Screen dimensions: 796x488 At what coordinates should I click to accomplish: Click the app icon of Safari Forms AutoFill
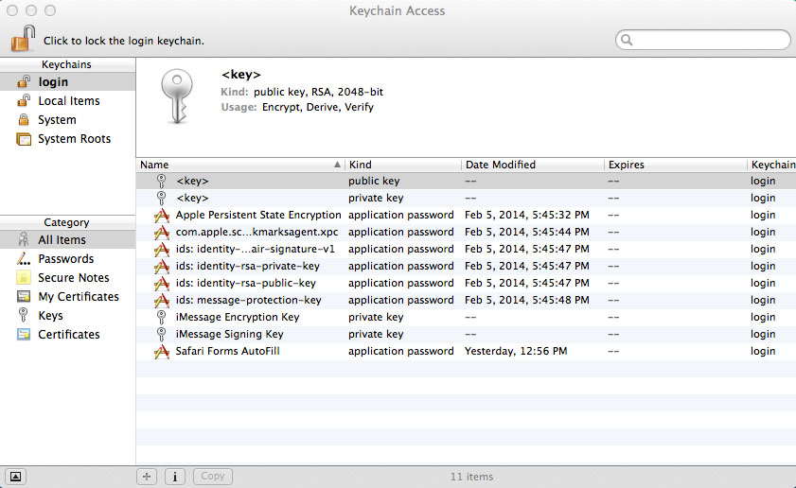[162, 352]
